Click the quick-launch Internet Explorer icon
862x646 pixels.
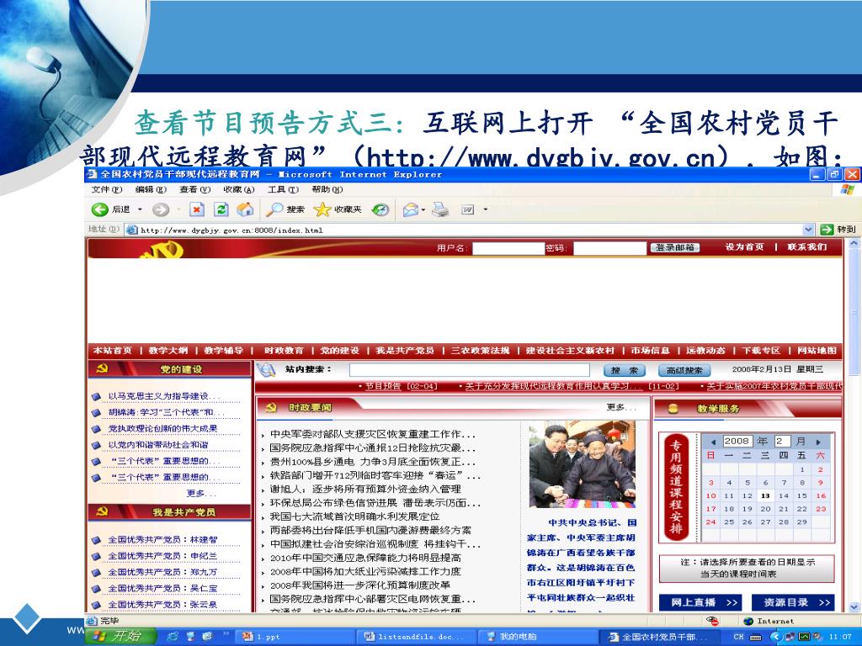click(x=172, y=636)
